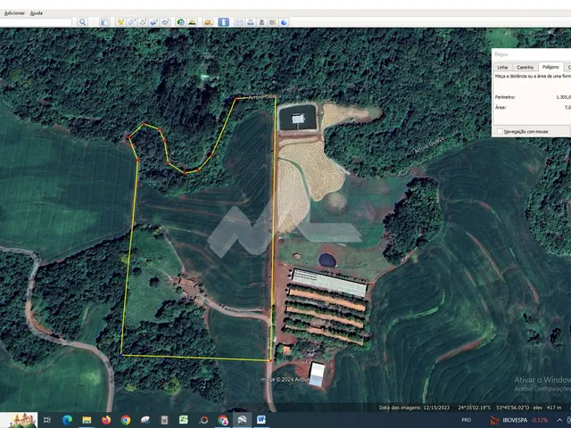The image size is (571, 428).
Task: Launch Microsoft Edge from taskbar
Action: (67, 420)
